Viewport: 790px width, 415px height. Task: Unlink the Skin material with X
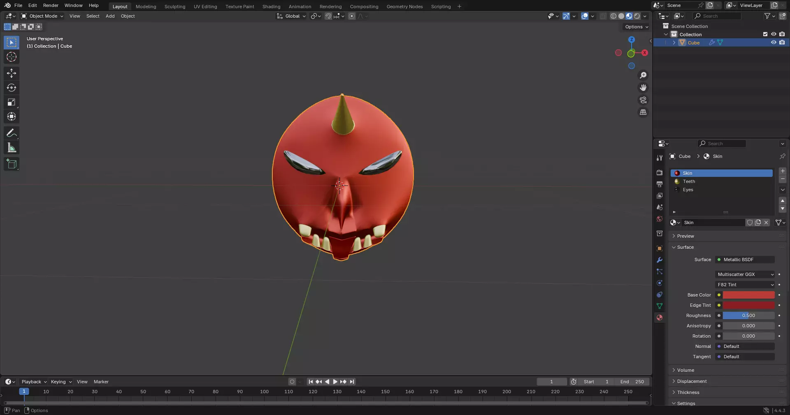coord(766,223)
